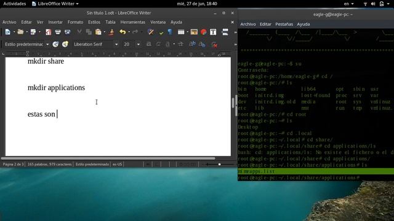394x221 pixels.
Task: Toggle the Subscript icon
Action: 202,45
